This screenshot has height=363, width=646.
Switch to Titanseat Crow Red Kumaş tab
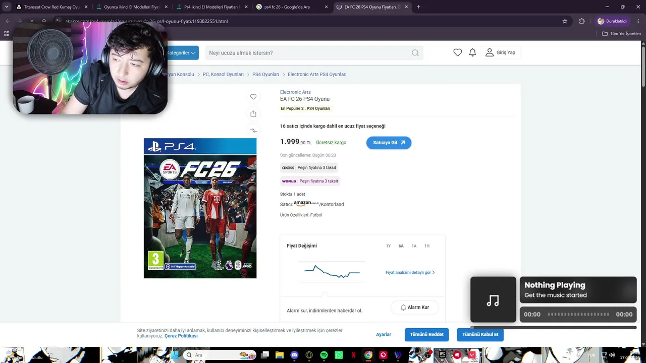[x=48, y=7]
